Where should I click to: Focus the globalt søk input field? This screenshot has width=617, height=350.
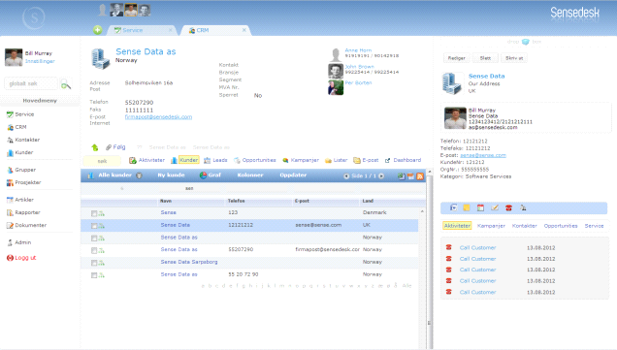point(31,83)
